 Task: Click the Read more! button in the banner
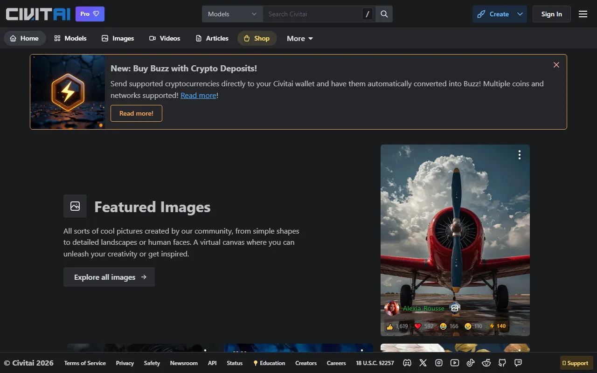pos(136,113)
